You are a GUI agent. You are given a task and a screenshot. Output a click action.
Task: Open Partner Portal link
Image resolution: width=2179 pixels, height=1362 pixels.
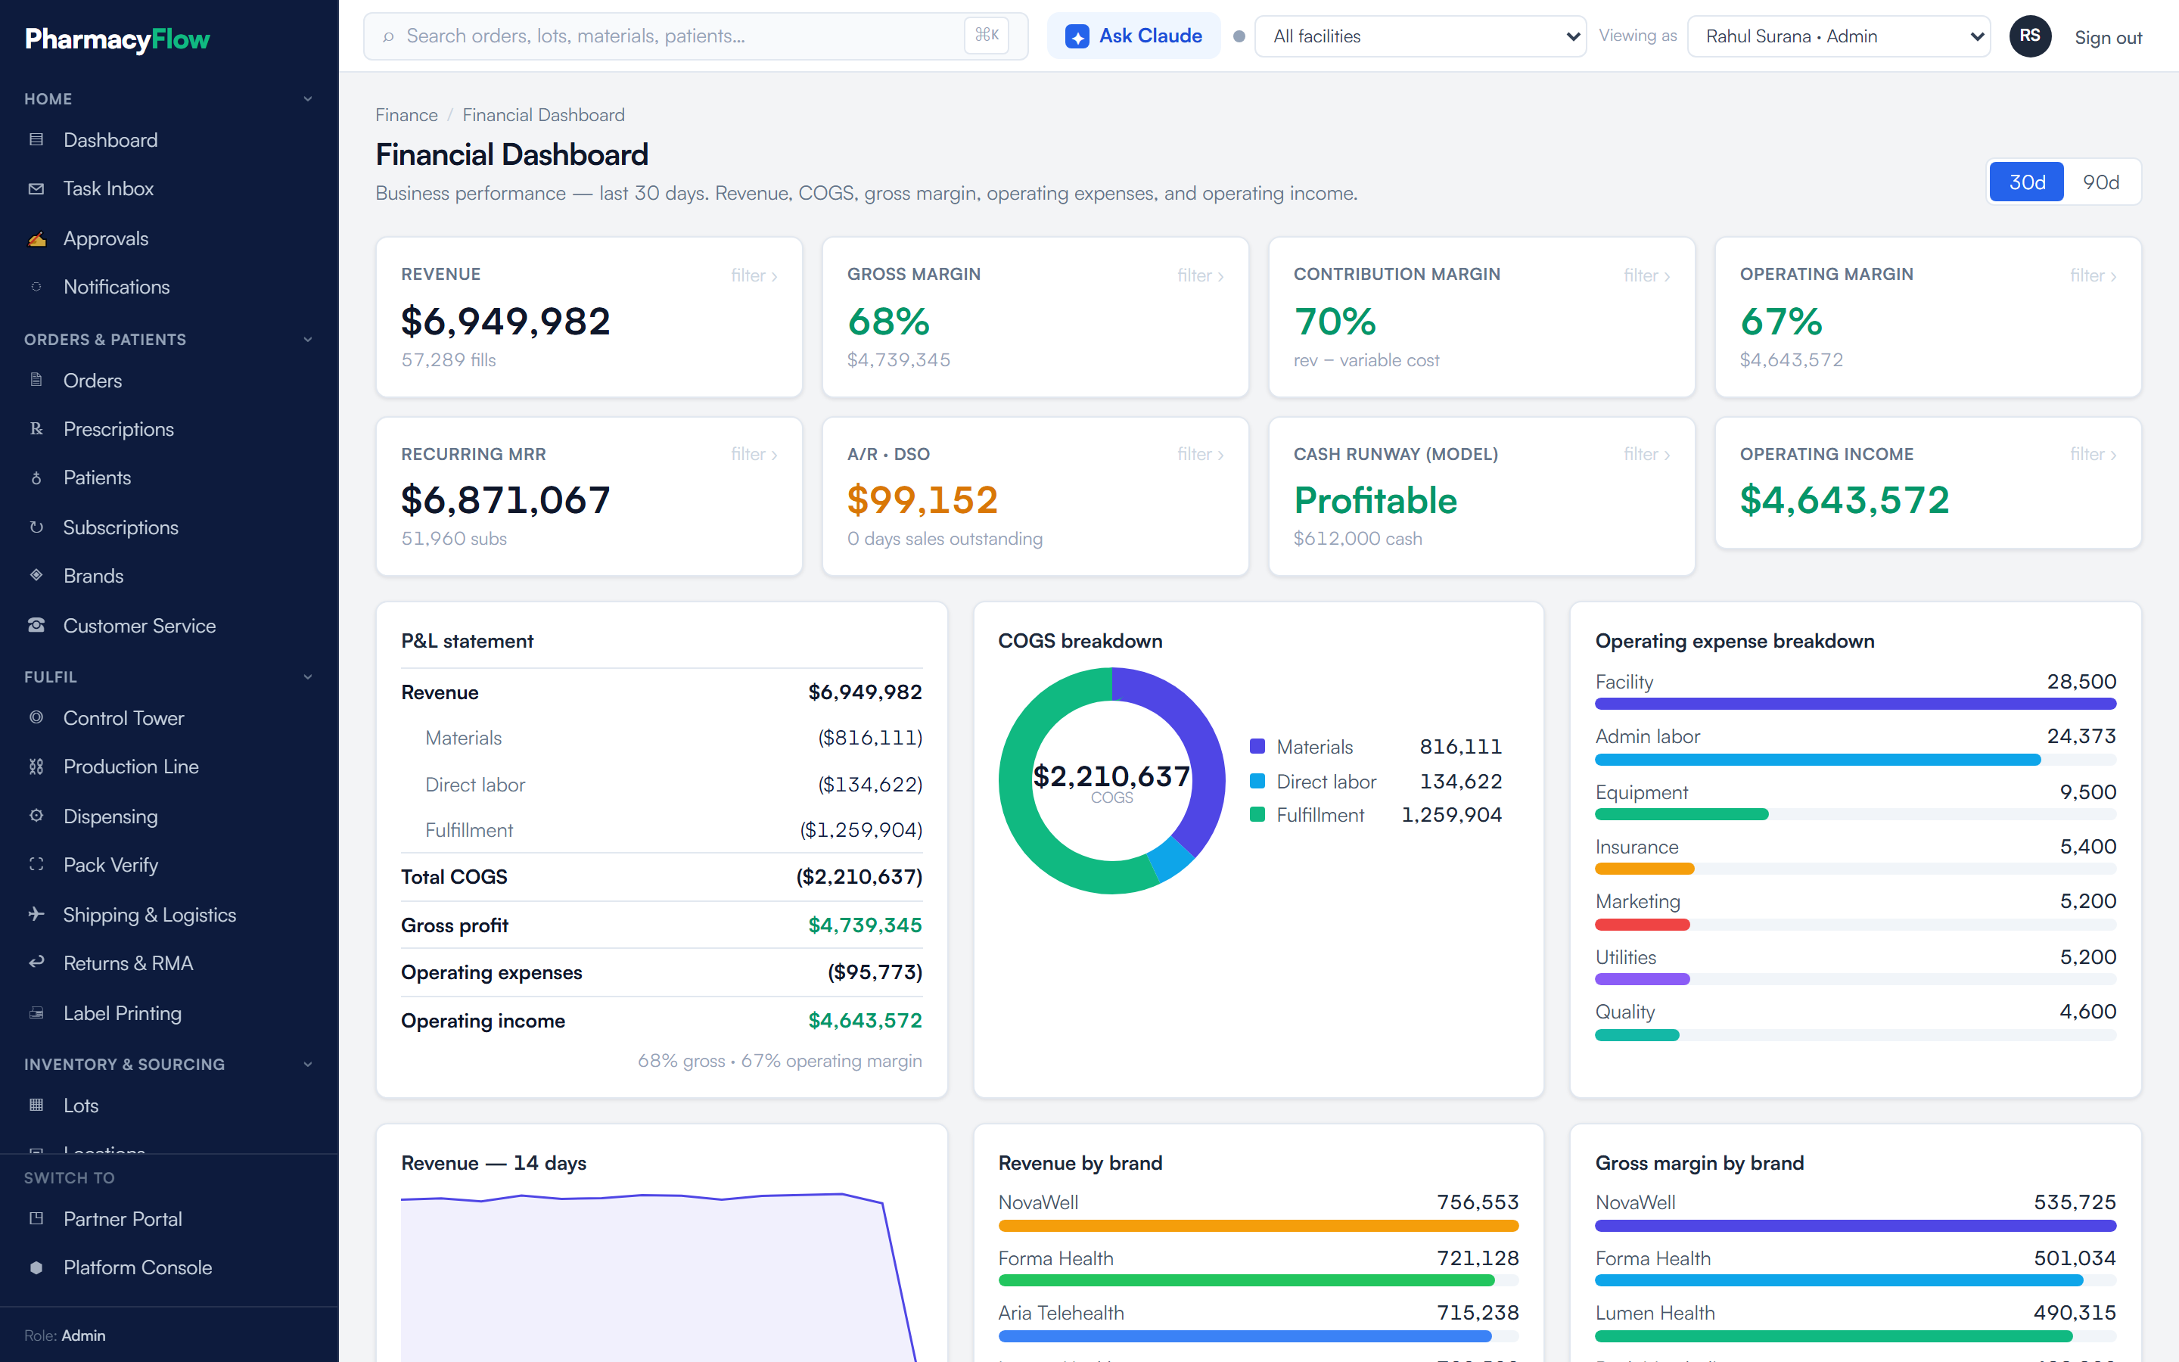(x=169, y=1219)
